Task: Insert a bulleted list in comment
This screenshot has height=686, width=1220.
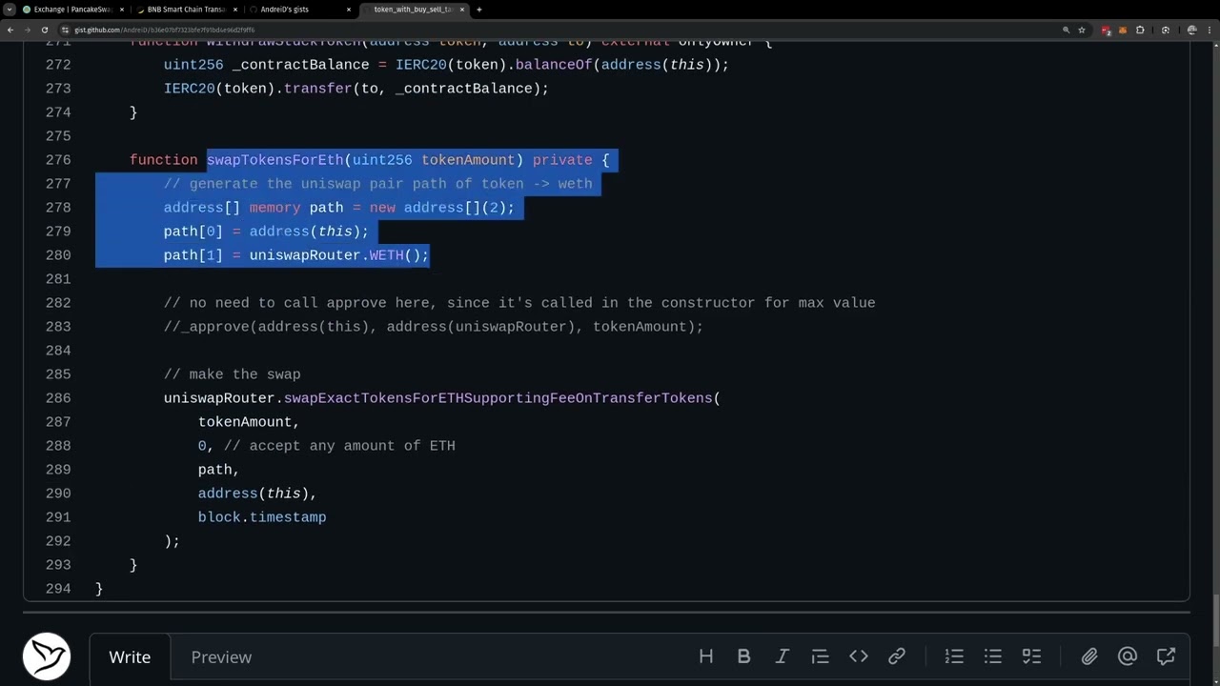Action: [x=993, y=656]
